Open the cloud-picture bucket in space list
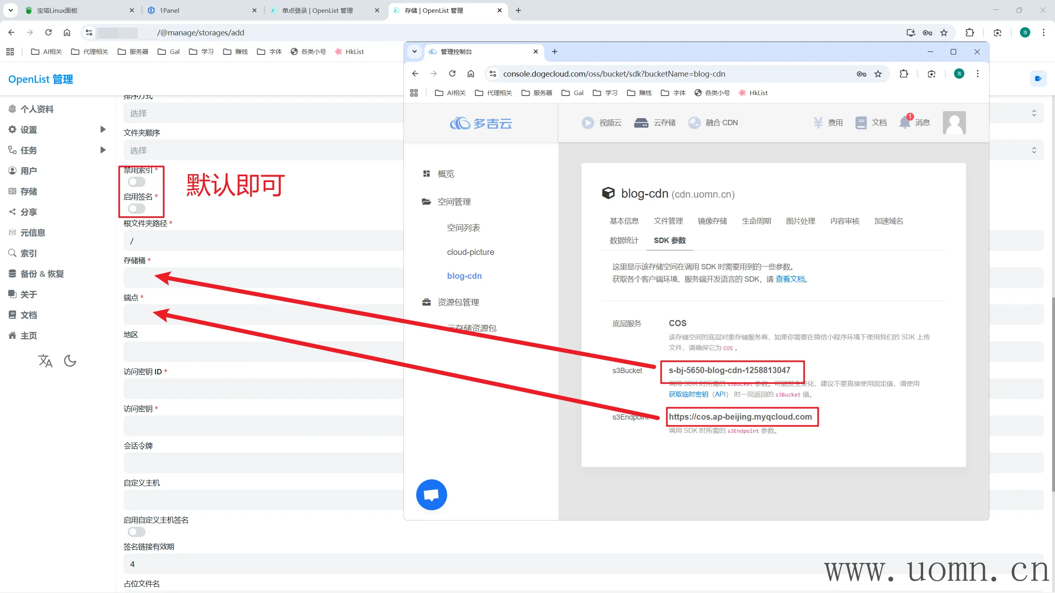Image resolution: width=1055 pixels, height=593 pixels. click(470, 252)
